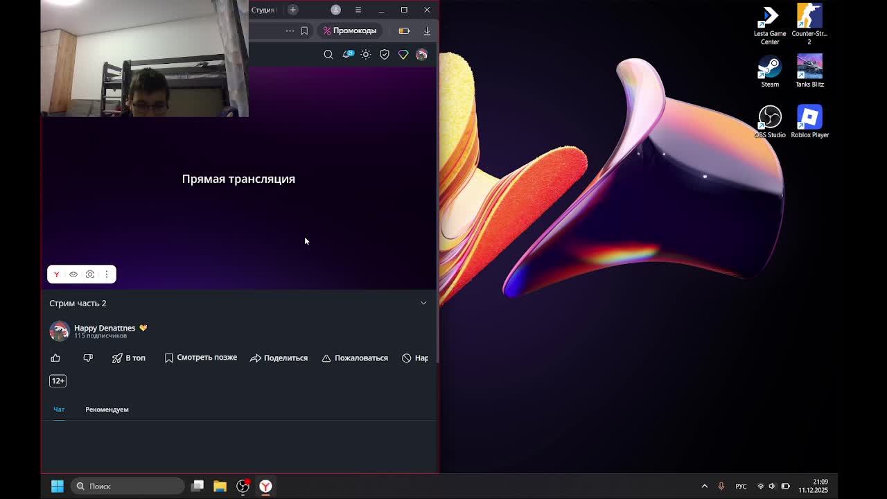Expand the Стрим часть 2 description chevron

(423, 303)
